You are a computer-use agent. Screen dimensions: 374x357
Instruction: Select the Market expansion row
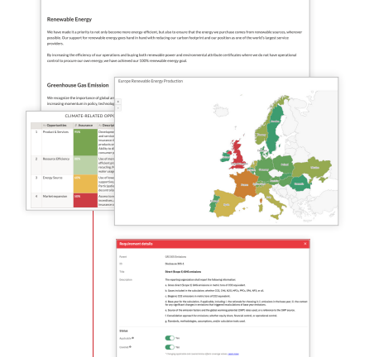[x=73, y=200]
